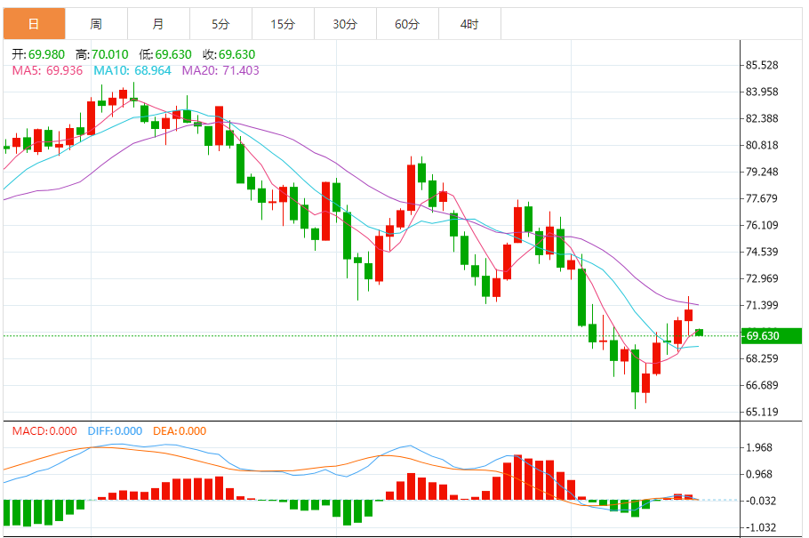Viewport: 809px width, 538px height.
Task: Click the 0.968 MACD axis label
Action: tap(759, 474)
